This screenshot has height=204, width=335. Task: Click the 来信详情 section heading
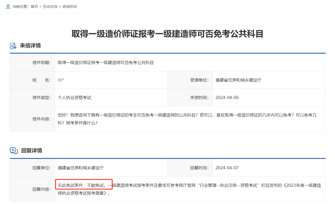coord(30,46)
